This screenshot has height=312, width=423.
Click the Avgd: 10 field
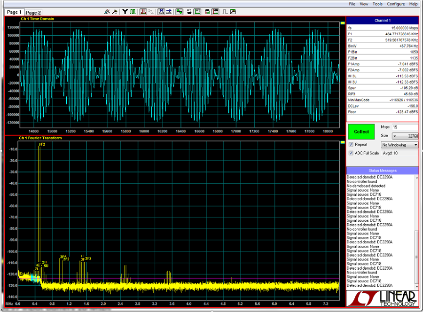(399, 153)
